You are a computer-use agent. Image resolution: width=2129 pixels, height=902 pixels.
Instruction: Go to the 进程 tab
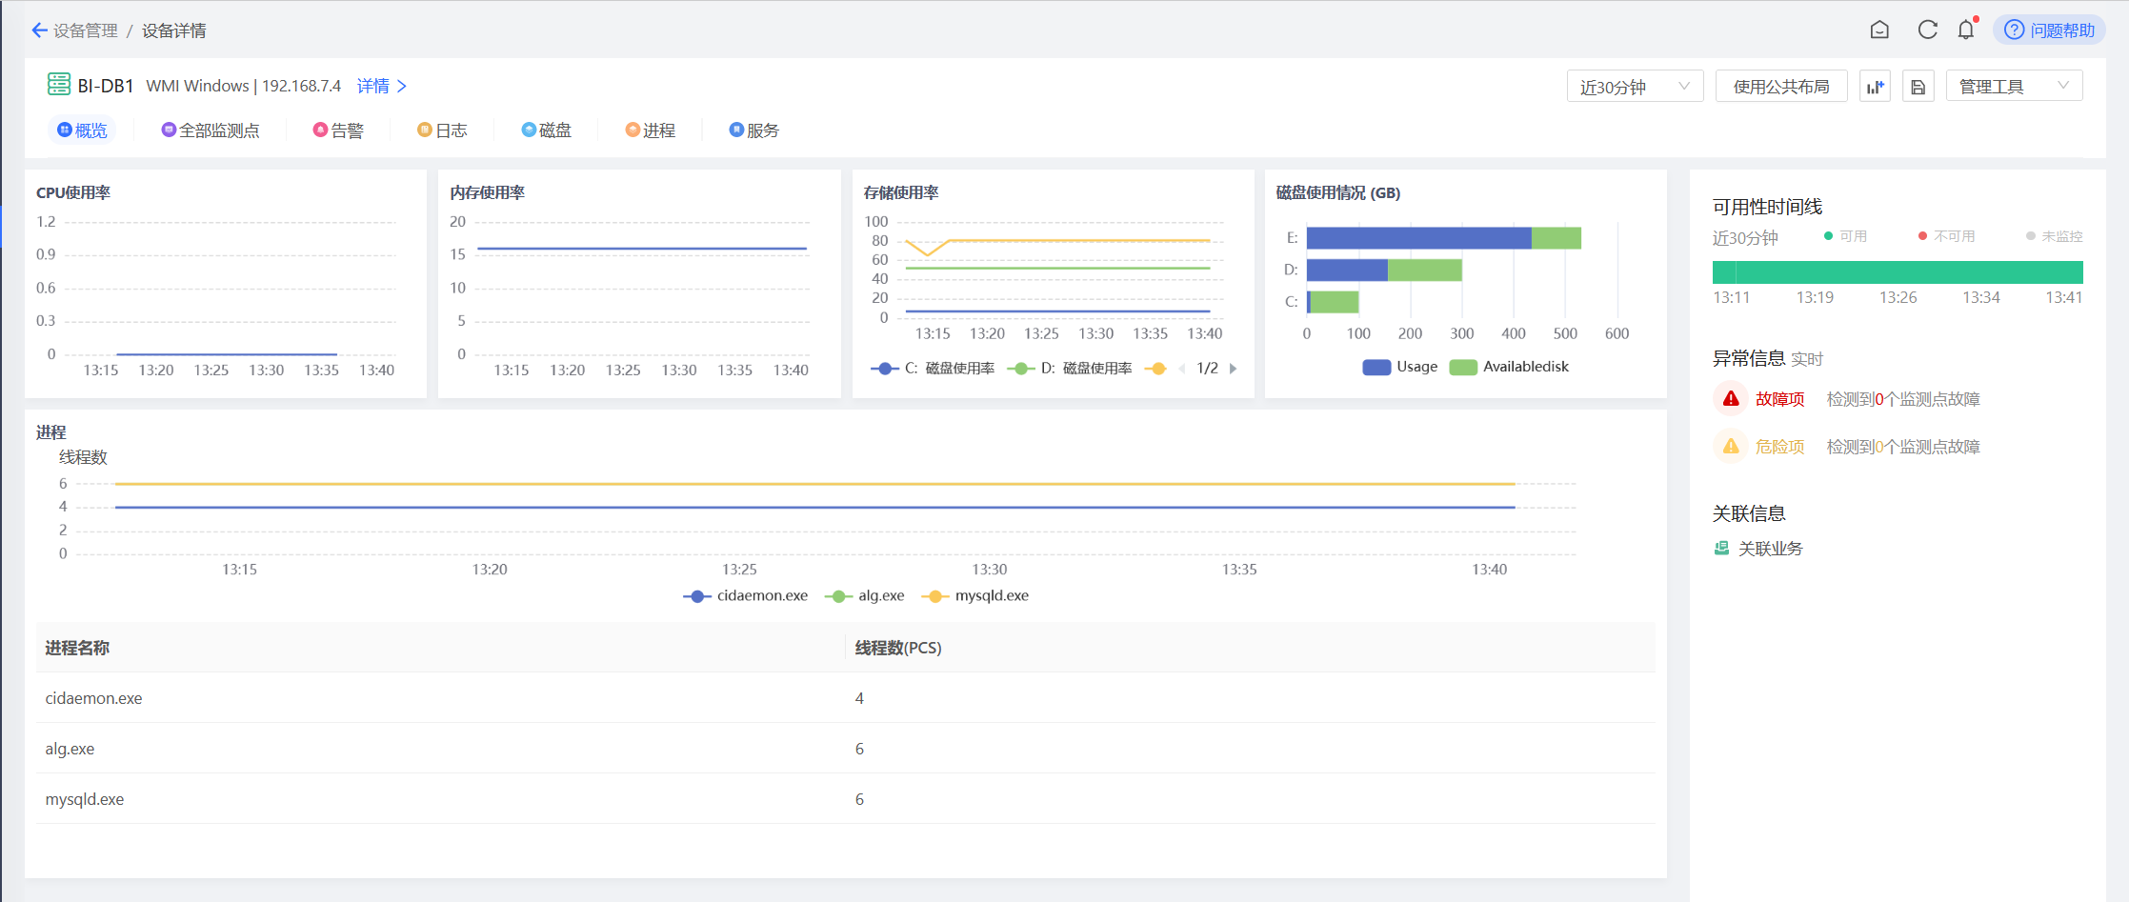point(650,130)
